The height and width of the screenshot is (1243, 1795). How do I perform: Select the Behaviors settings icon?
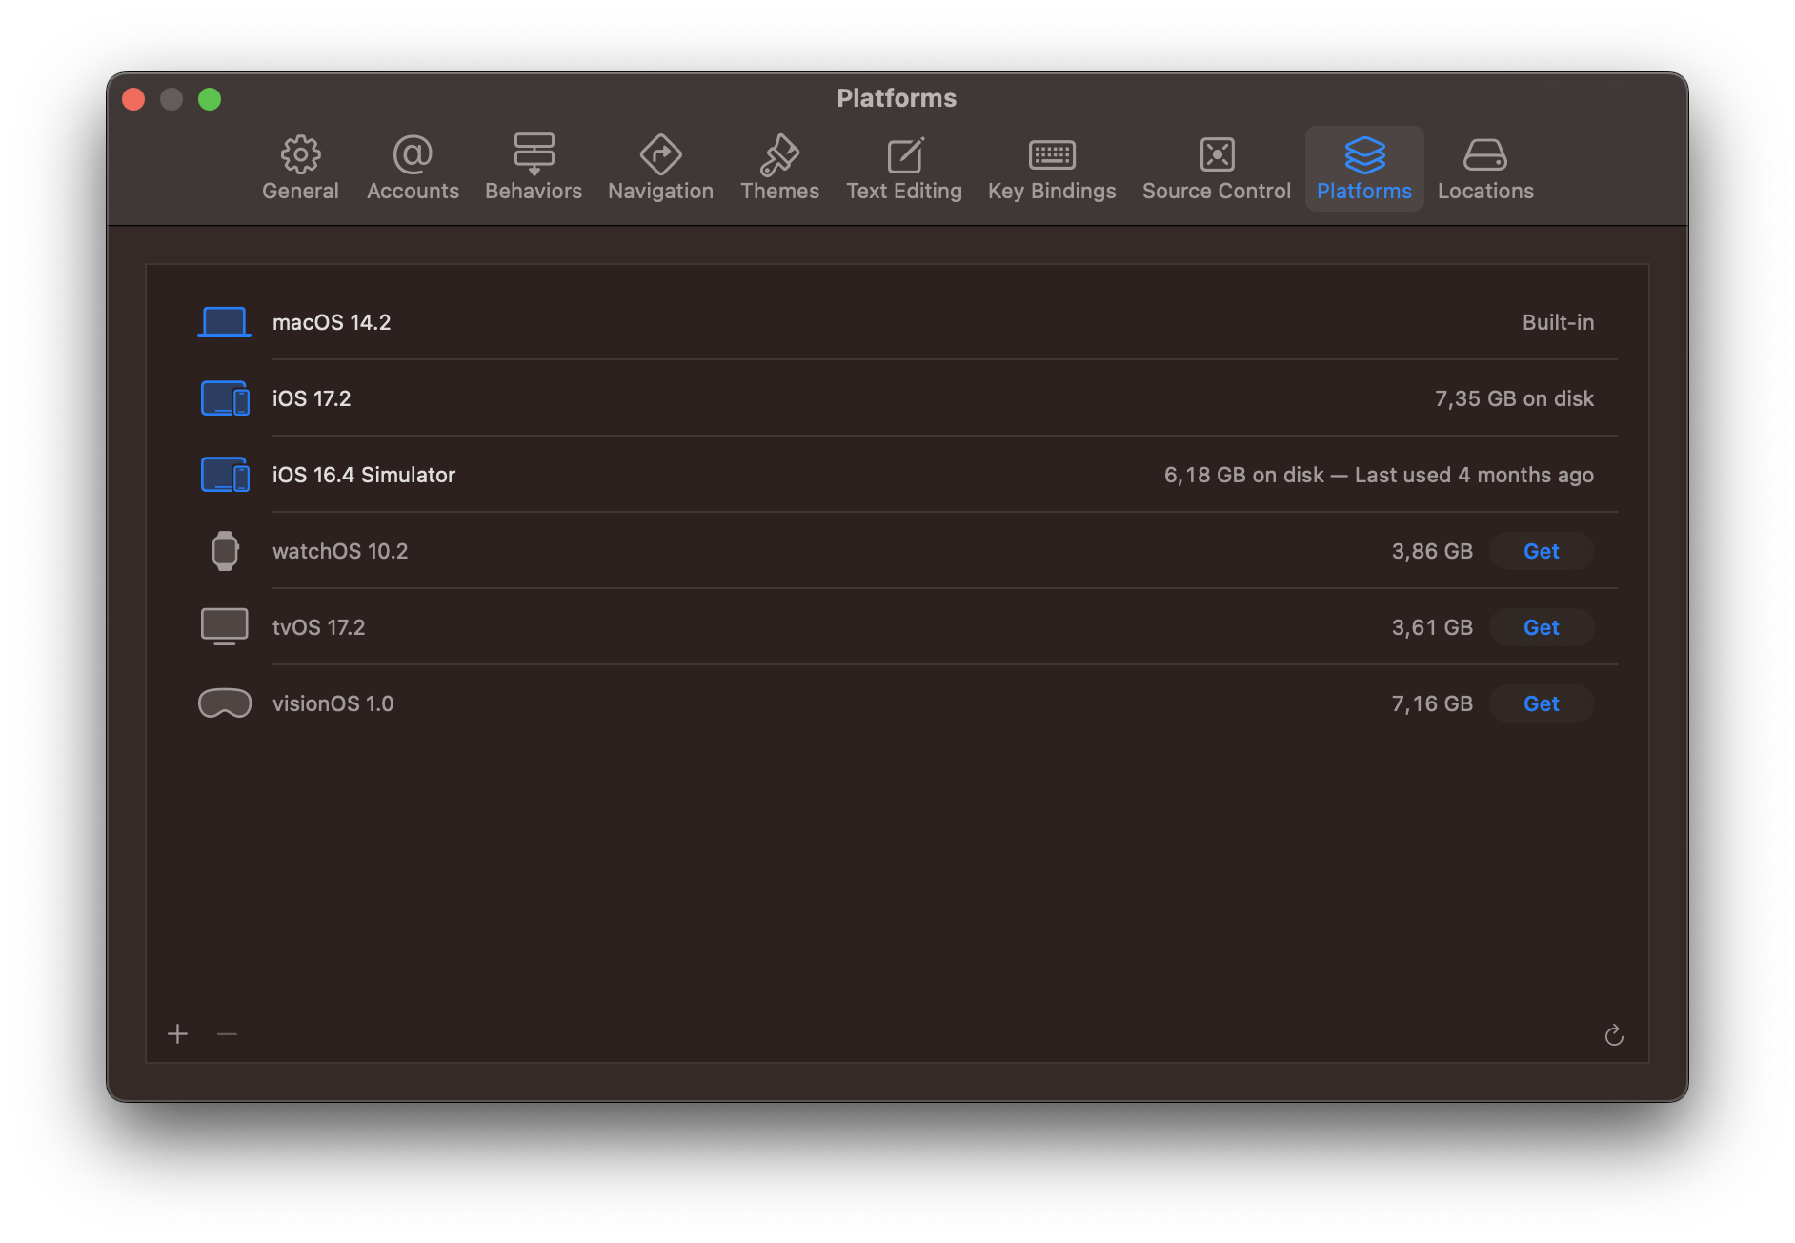pyautogui.click(x=533, y=168)
